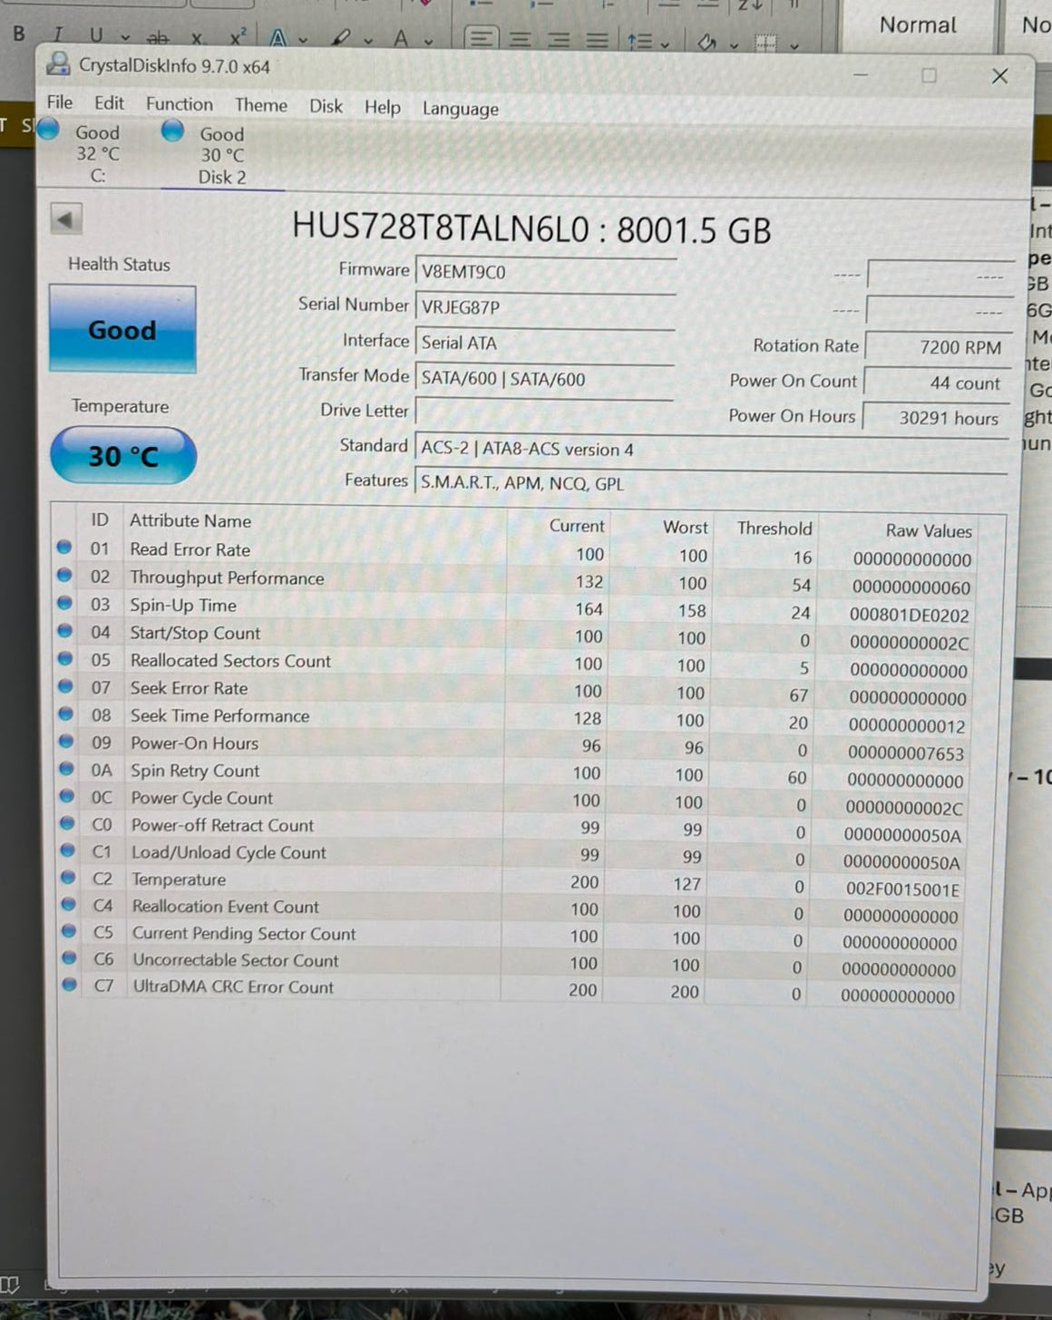Open the Disk menu
Image resolution: width=1052 pixels, height=1320 pixels.
pyautogui.click(x=326, y=106)
